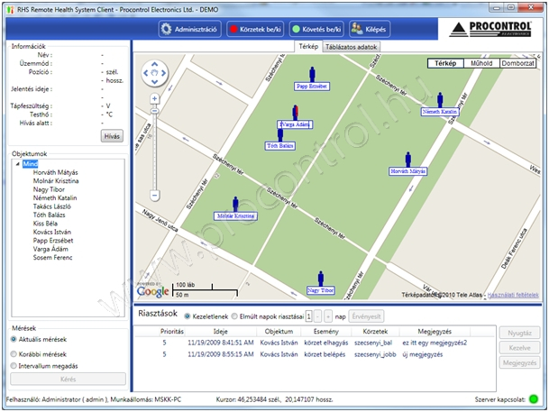Viewport: 549px width, 412px height.
Task: Click the map hand center icon
Action: pyautogui.click(x=154, y=73)
